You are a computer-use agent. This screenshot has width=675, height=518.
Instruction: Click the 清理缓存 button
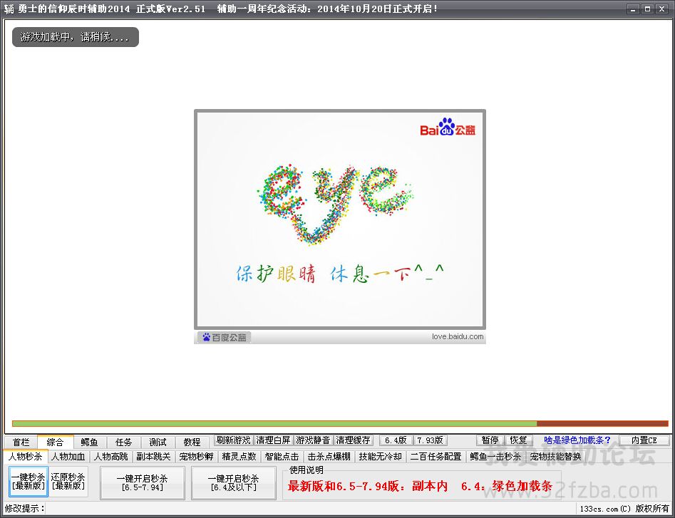coord(354,440)
